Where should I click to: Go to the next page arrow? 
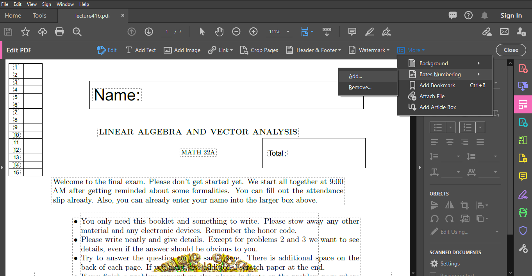point(149,32)
